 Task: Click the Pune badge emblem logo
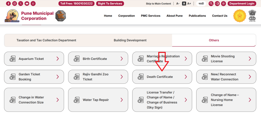pyautogui.click(x=61, y=16)
